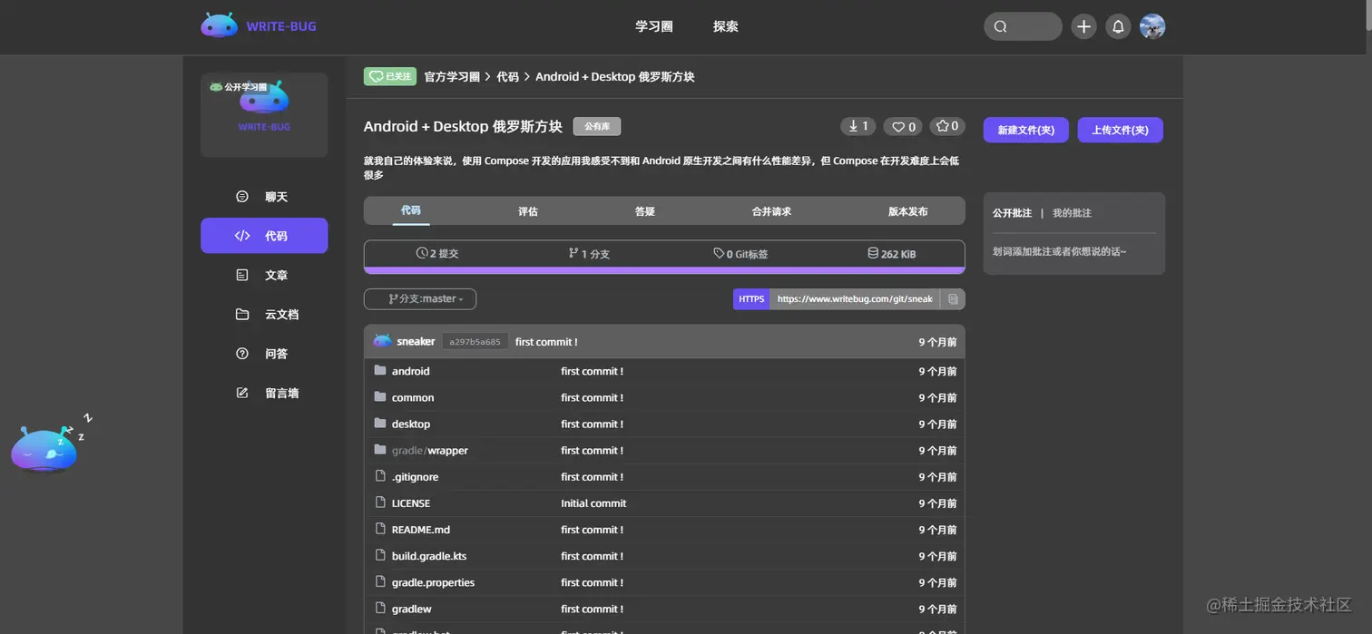Toggle the 已关注 follow badge
1372x634 pixels.
click(x=389, y=76)
